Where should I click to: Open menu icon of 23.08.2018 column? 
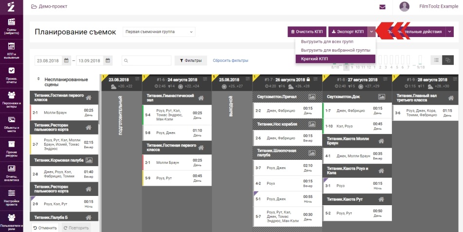click(x=137, y=79)
